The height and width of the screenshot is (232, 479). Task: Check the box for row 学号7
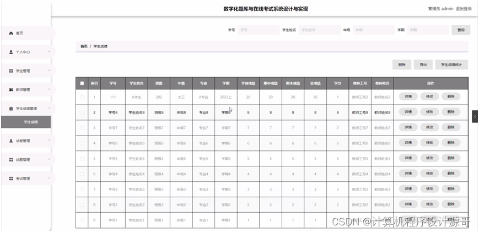pyautogui.click(x=82, y=128)
